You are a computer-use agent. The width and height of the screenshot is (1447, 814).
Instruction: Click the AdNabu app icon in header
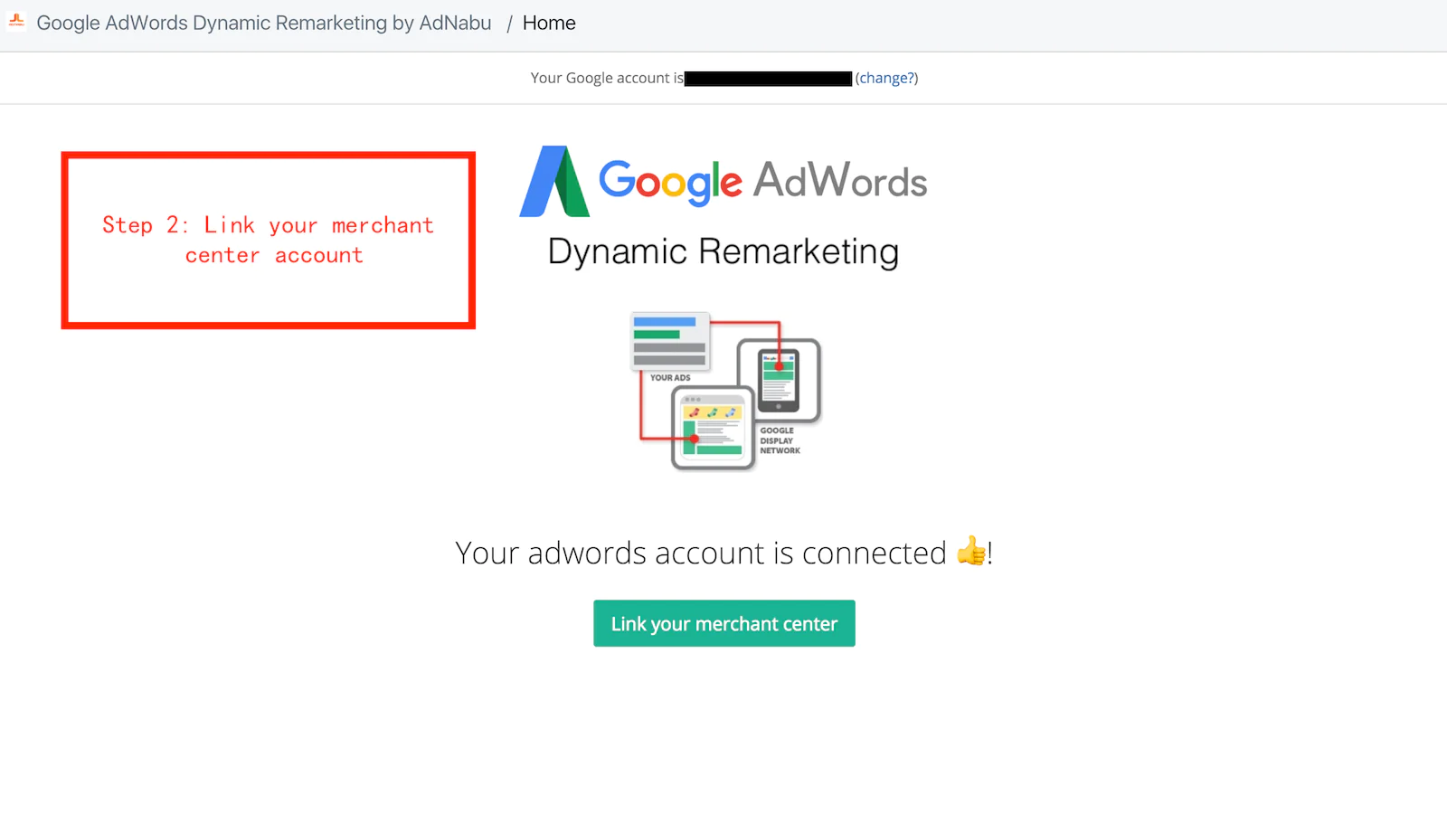coord(16,22)
